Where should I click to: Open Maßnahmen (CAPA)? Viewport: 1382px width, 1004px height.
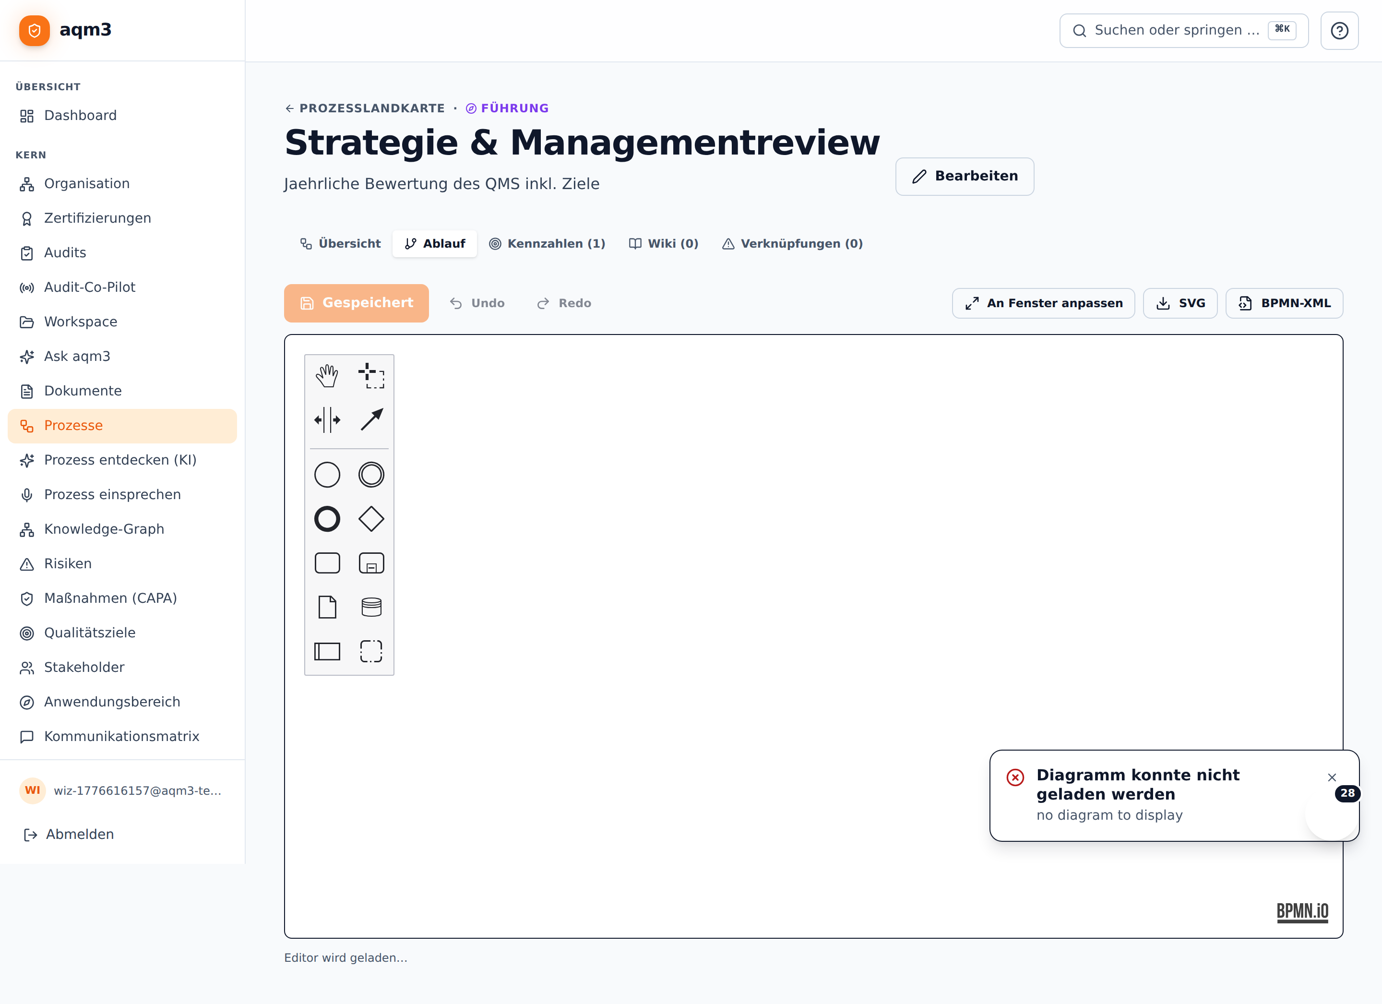point(122,598)
